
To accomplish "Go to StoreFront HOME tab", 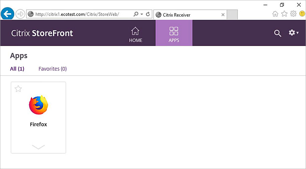I will tap(135, 34).
